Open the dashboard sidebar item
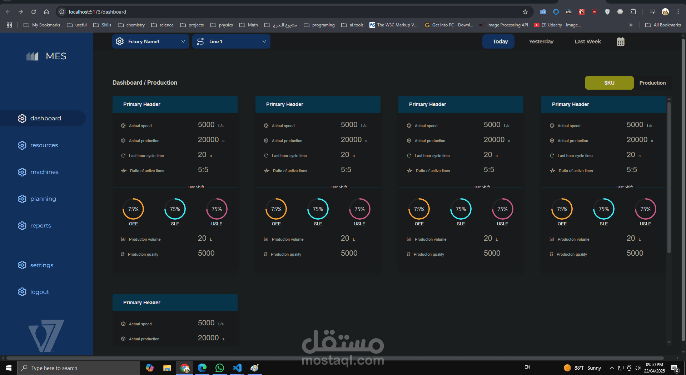Viewport: 686px width, 375px height. click(43, 118)
